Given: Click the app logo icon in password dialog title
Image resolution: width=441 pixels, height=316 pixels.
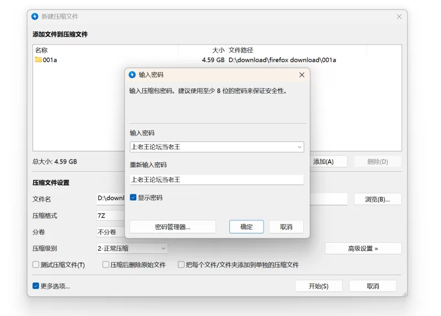Looking at the screenshot, I should (132, 75).
